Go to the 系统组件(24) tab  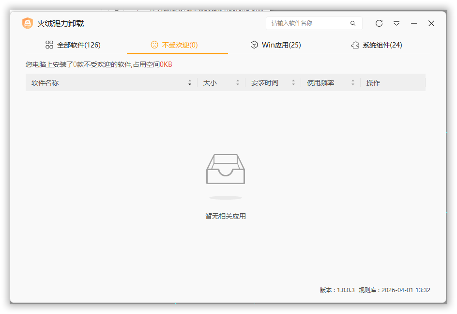382,45
